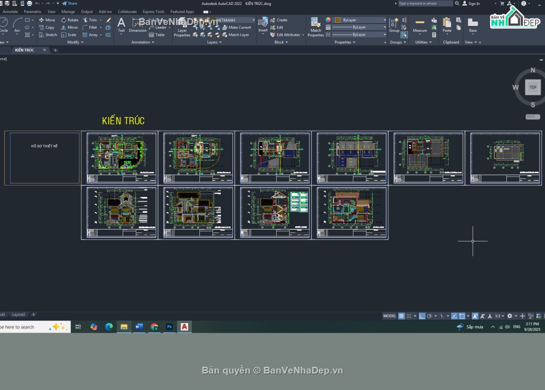
Task: Click the Match Properties icon
Action: (x=316, y=24)
